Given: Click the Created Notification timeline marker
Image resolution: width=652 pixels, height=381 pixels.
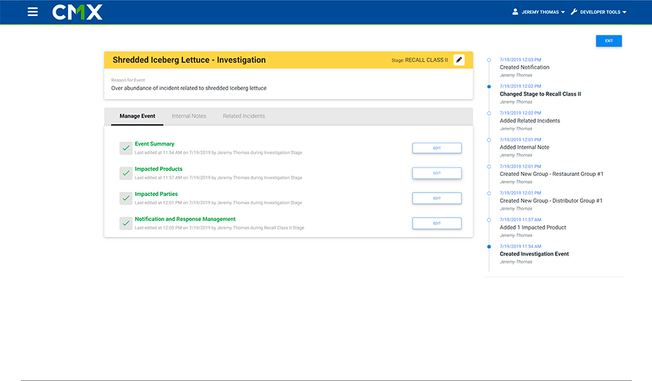Looking at the screenshot, I should click(489, 60).
